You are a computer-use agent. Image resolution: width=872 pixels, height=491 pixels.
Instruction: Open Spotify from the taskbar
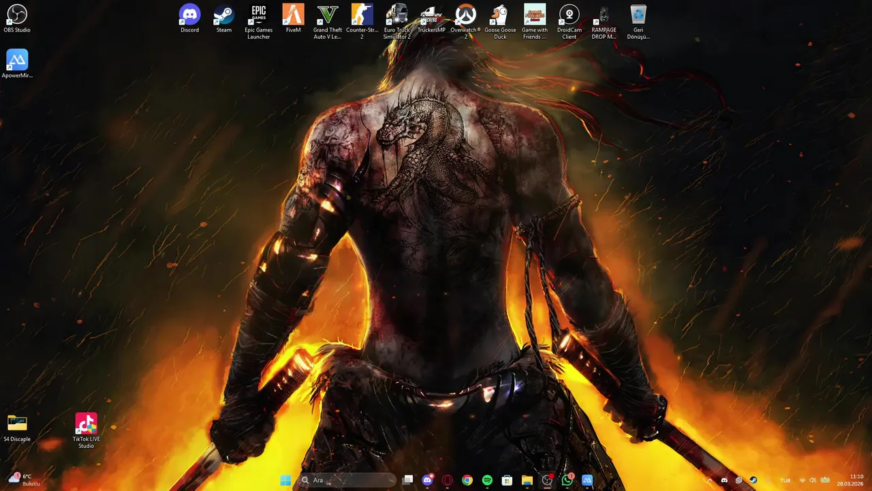click(487, 480)
